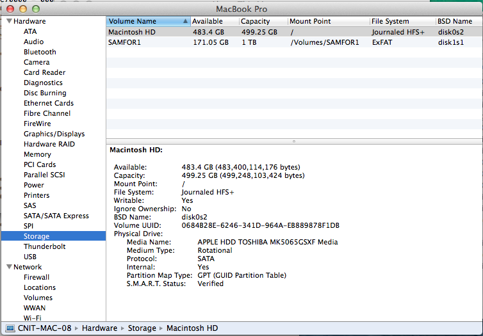Sort by Capacity column header
This screenshot has width=483, height=336.
(263, 21)
